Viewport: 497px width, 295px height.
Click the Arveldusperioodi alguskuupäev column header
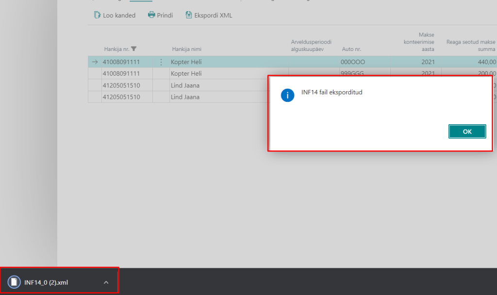[311, 45]
